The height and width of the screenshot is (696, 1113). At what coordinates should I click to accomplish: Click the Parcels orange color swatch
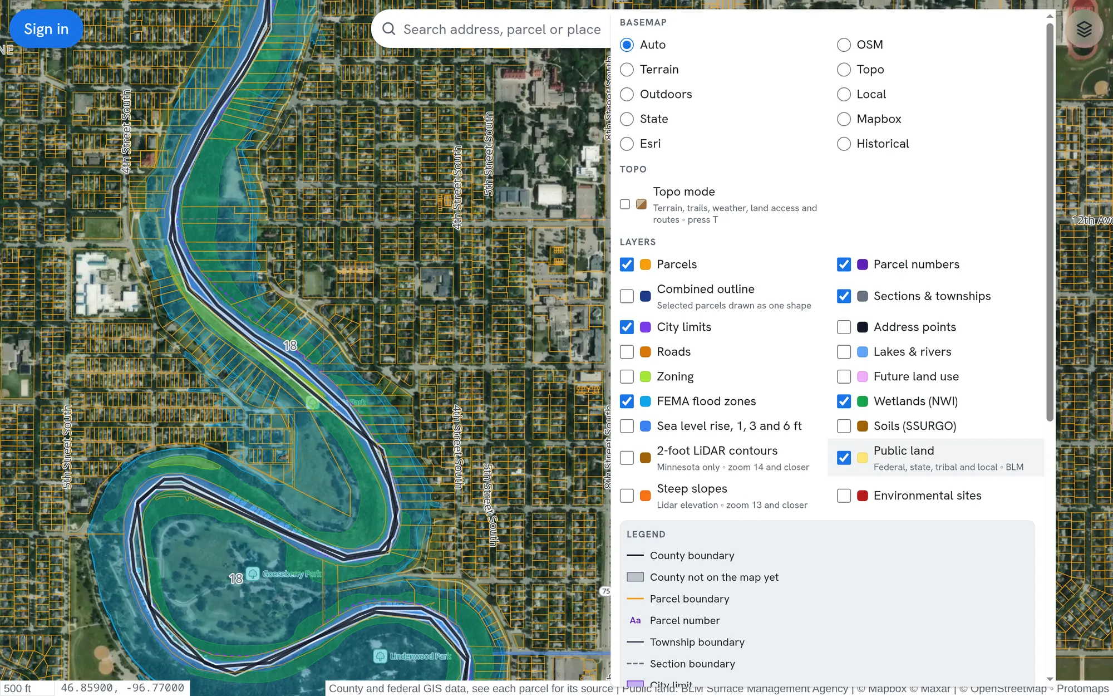pos(646,264)
